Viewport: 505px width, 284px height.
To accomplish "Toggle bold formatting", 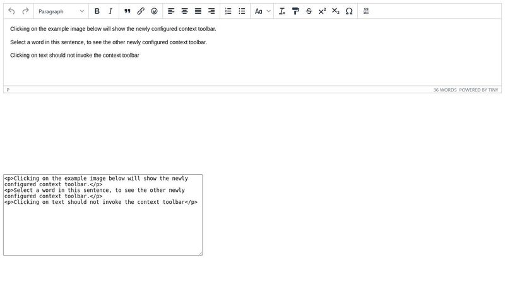I will (97, 11).
